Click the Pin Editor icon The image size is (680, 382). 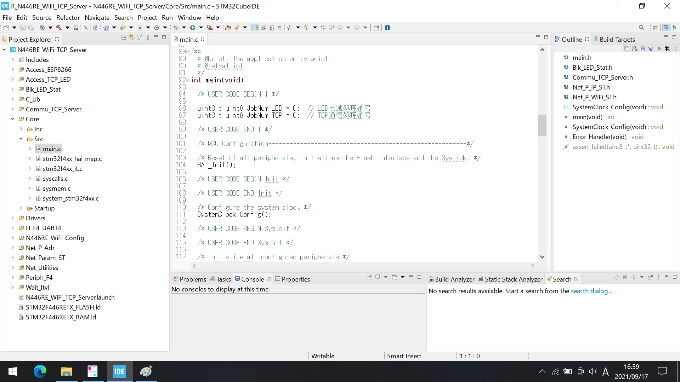pyautogui.click(x=376, y=28)
